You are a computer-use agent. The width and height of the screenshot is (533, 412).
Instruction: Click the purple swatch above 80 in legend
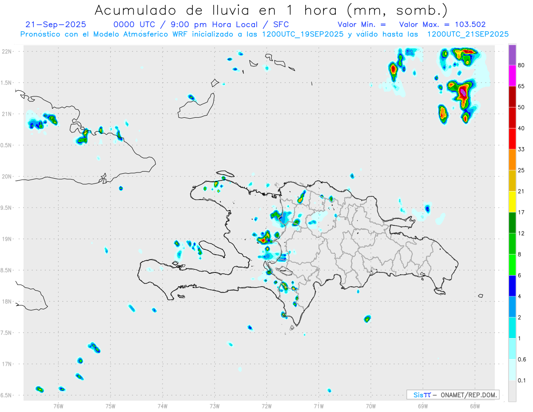[512, 55]
